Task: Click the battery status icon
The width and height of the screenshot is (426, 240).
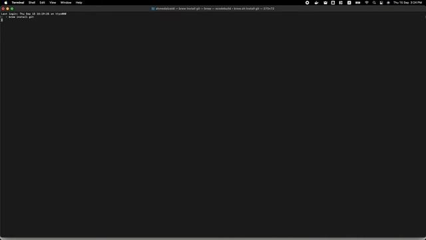Action: [358, 3]
